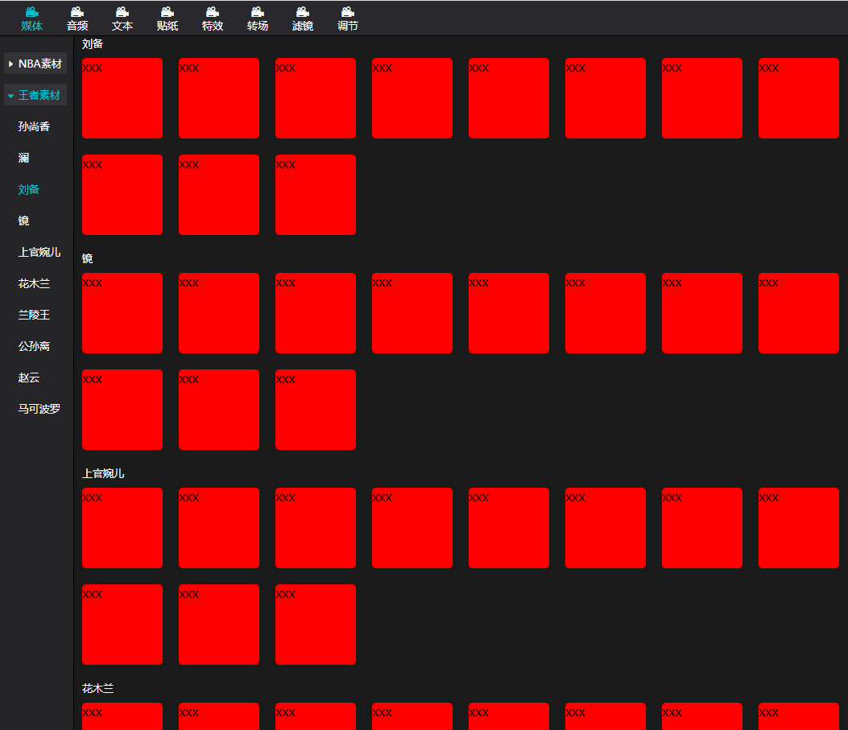Click the camera icon above 转场
The height and width of the screenshot is (730, 848).
pos(258,12)
